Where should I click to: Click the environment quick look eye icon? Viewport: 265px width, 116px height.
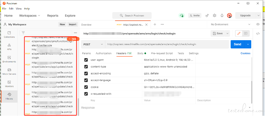pos(258,24)
